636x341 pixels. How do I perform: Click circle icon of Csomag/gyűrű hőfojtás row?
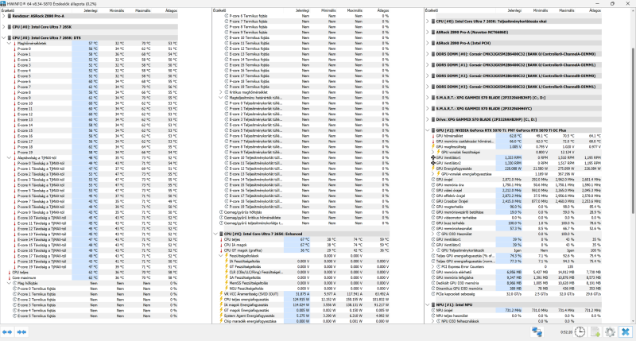(x=222, y=212)
